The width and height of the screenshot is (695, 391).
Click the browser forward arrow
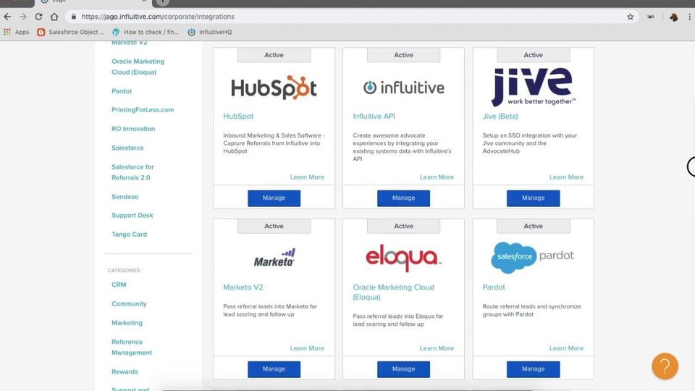23,17
